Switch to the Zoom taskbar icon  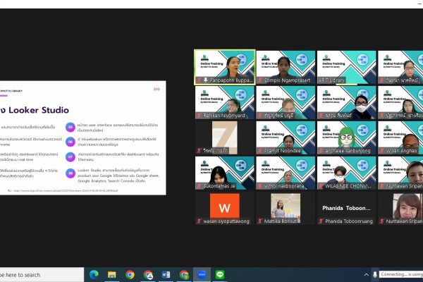tap(202, 275)
